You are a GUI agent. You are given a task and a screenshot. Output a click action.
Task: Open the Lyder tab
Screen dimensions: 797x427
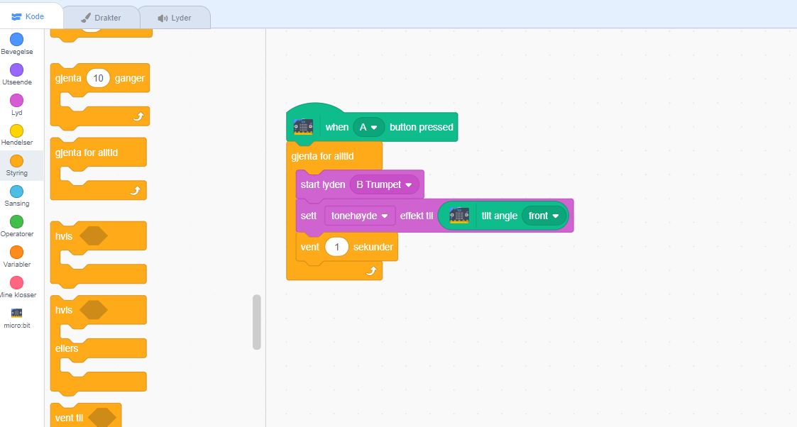click(x=175, y=18)
